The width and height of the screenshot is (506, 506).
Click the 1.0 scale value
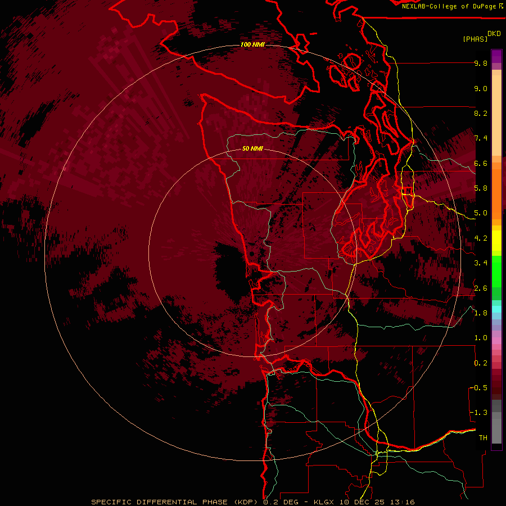click(x=481, y=338)
